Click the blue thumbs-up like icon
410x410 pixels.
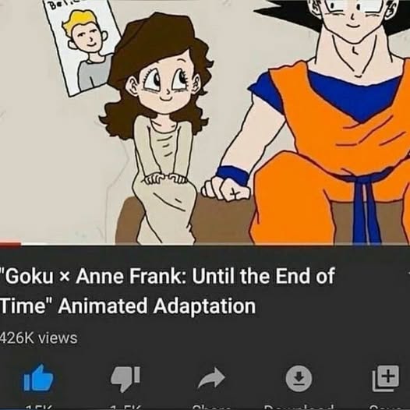click(x=38, y=378)
